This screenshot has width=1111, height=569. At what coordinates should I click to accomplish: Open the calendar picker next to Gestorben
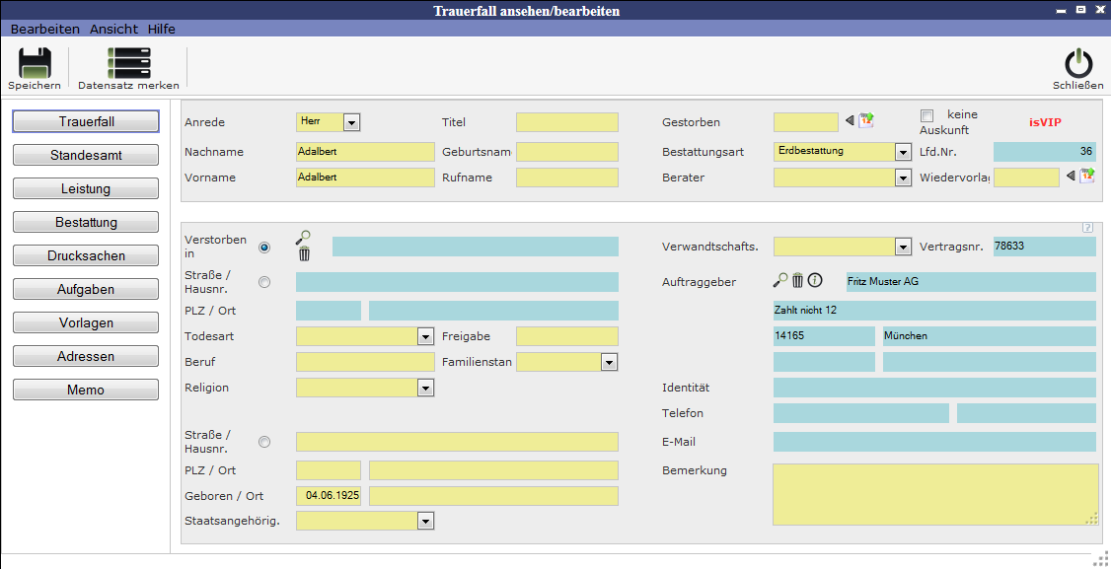click(866, 121)
